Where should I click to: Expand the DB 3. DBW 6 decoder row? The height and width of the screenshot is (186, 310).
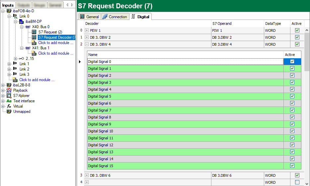pos(87,175)
